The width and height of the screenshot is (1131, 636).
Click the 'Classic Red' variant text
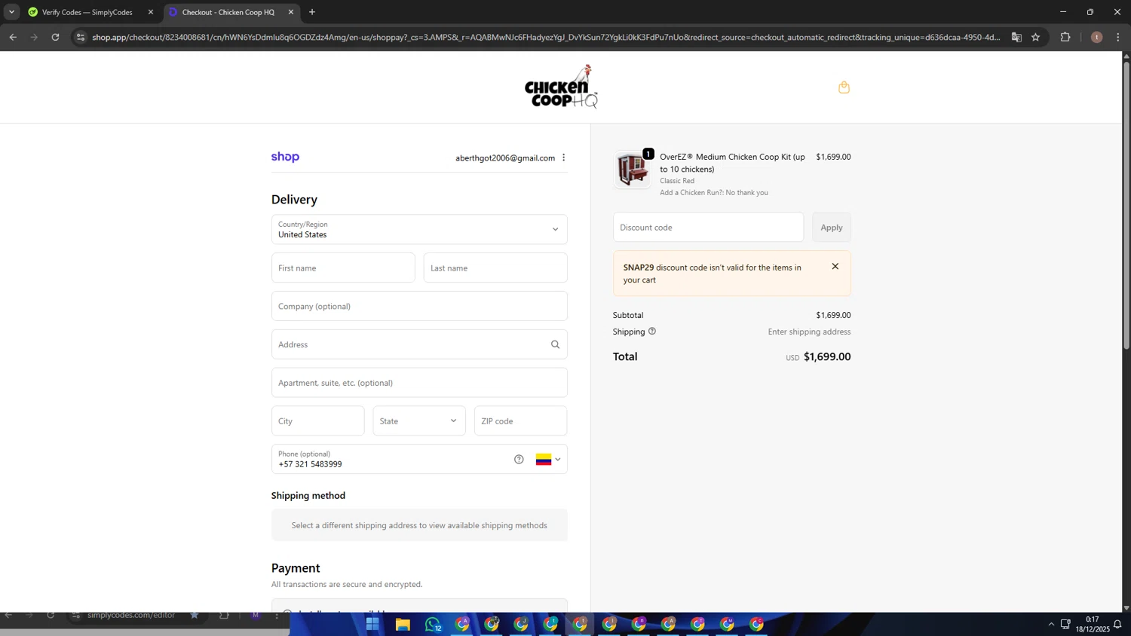(x=677, y=181)
